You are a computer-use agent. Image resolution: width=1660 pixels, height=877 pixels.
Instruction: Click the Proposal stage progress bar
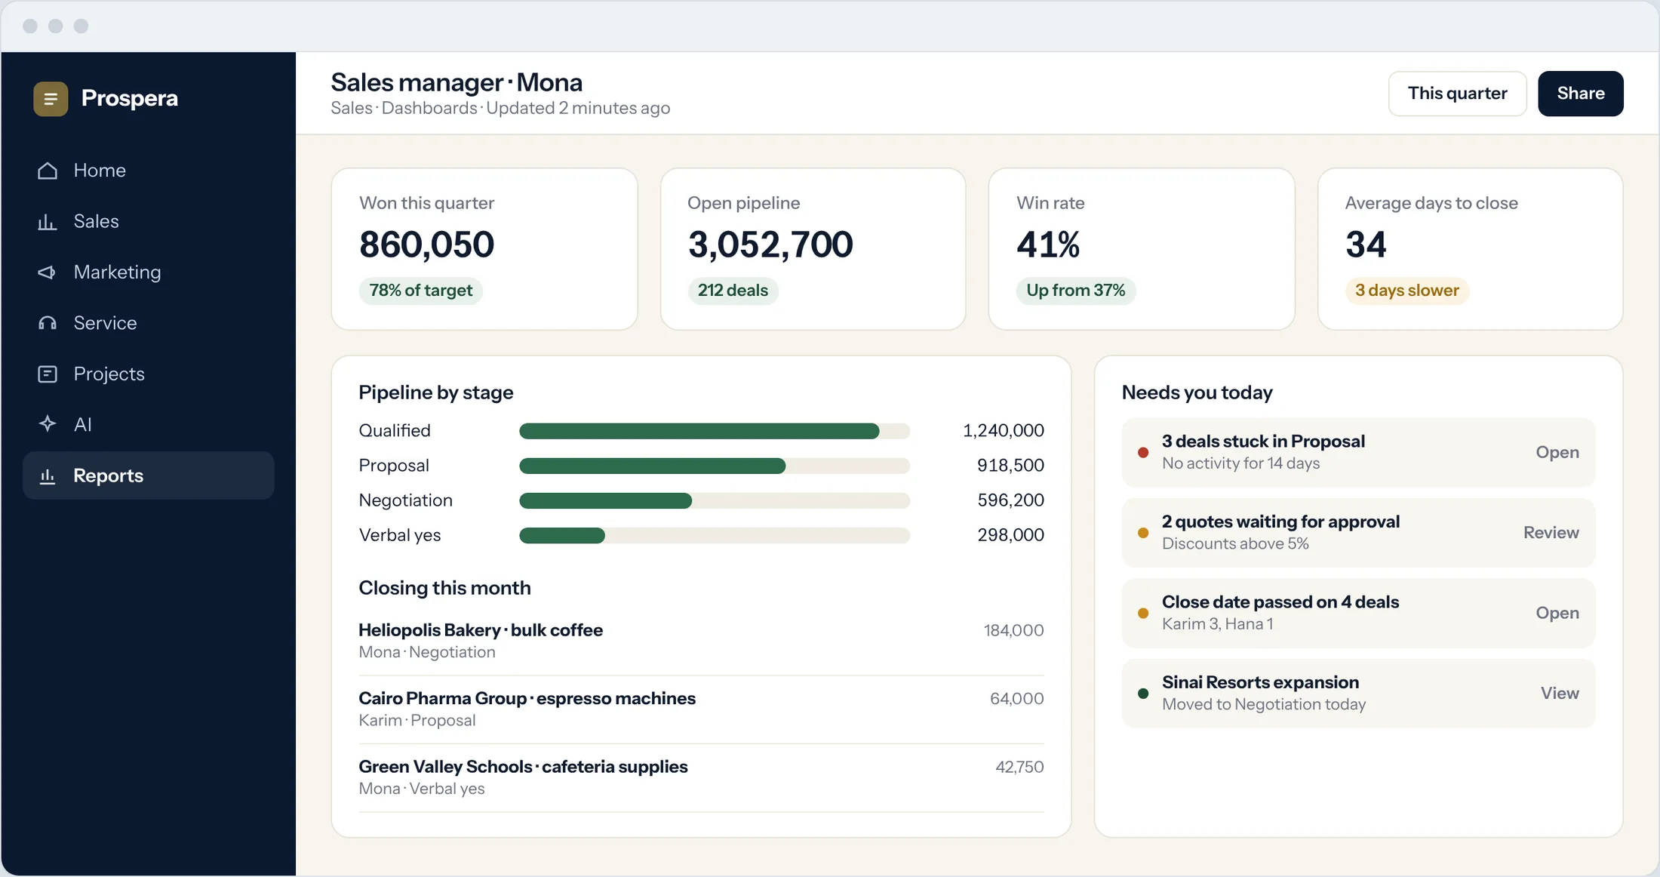pos(715,466)
